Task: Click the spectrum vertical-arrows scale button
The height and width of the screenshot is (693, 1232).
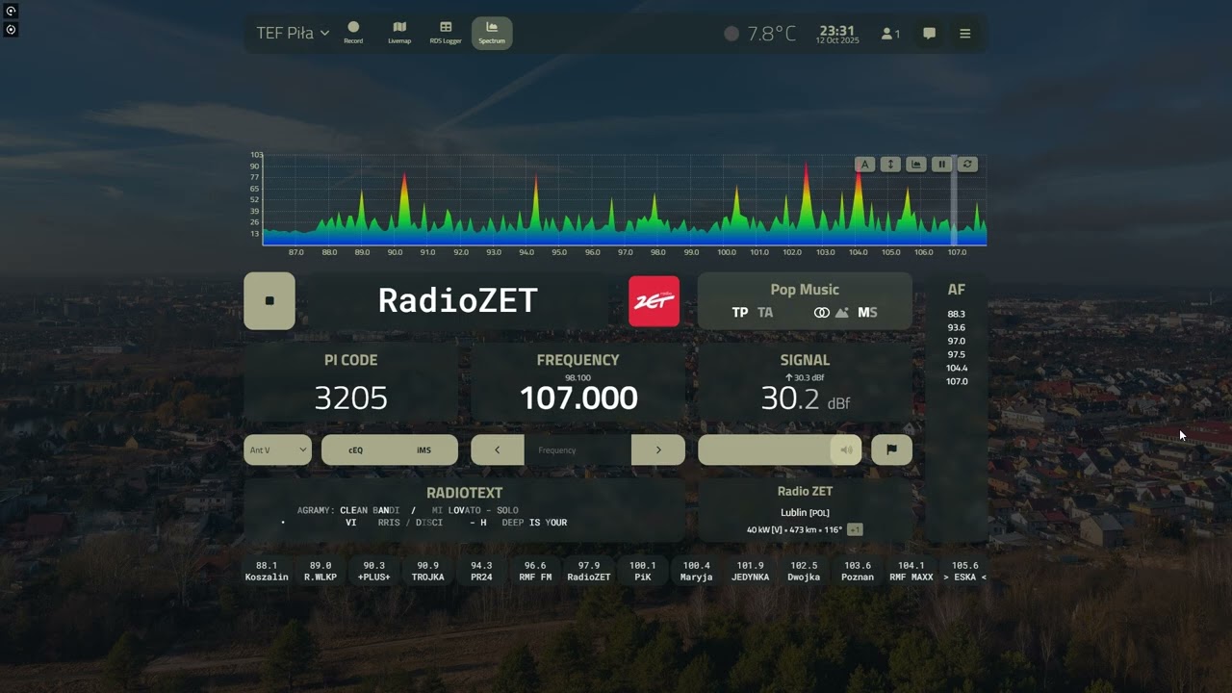Action: (890, 165)
